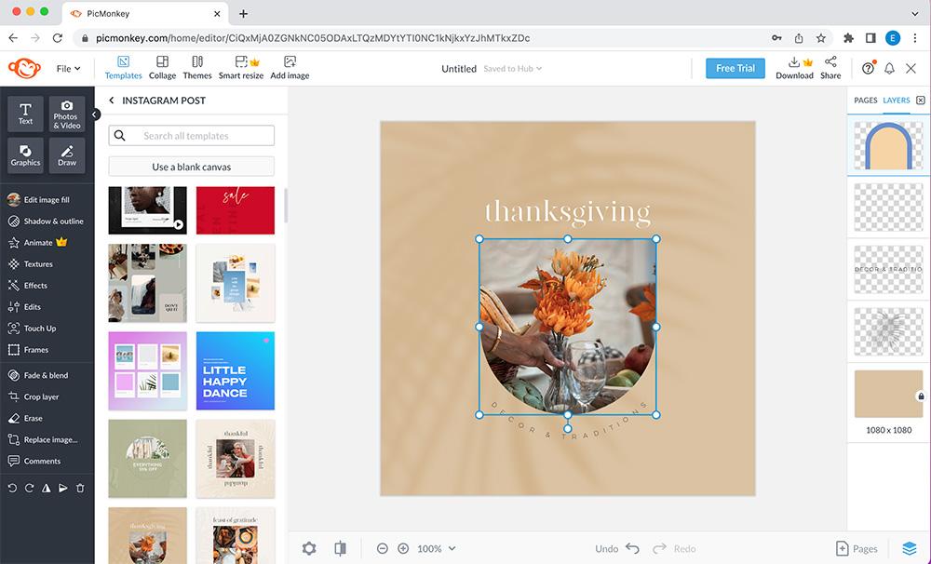Click the Use a blank canvas button

[190, 166]
